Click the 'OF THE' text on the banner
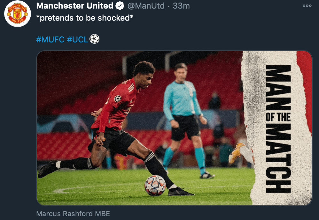 pyautogui.click(x=278, y=117)
